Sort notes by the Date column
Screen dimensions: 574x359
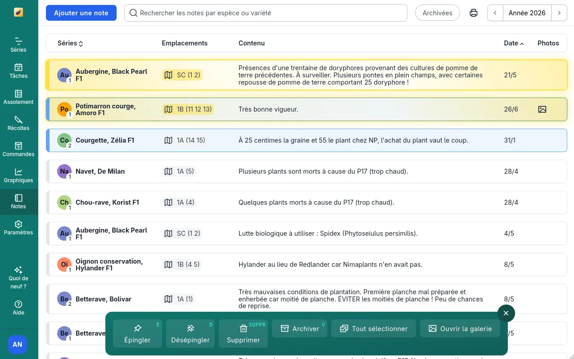coord(514,43)
